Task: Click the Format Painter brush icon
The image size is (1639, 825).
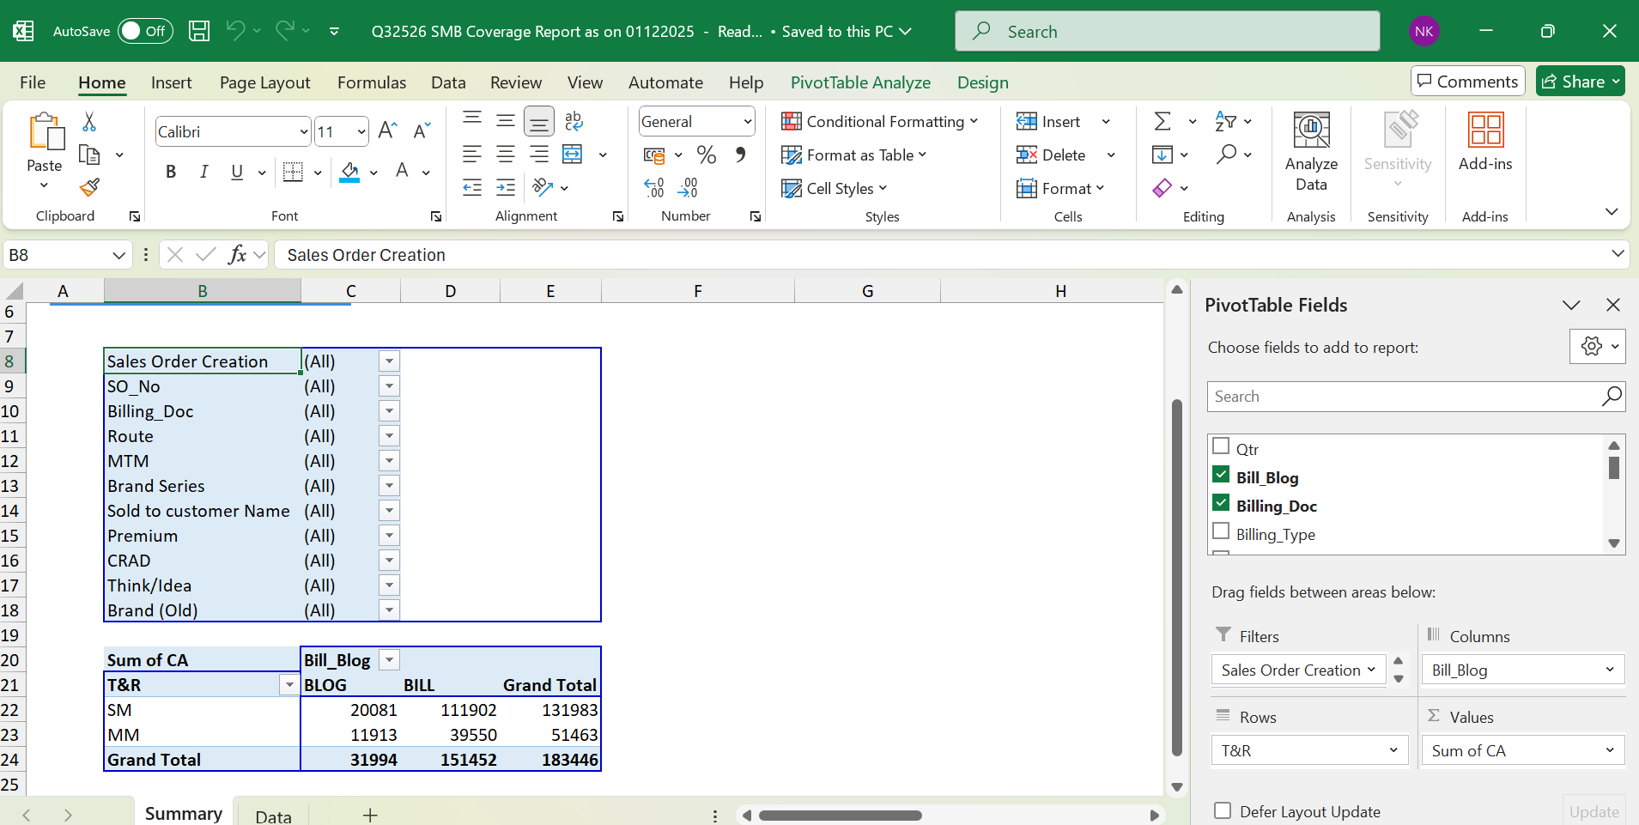Action: coord(89,187)
